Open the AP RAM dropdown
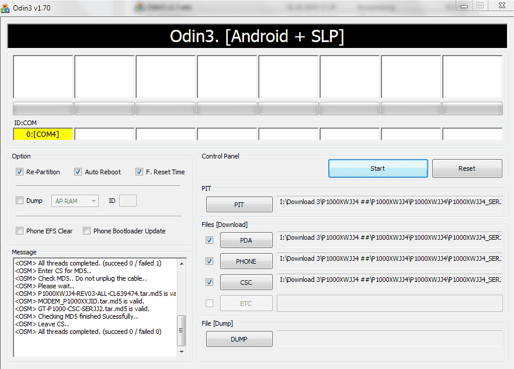This screenshot has height=369, width=514. (x=75, y=201)
